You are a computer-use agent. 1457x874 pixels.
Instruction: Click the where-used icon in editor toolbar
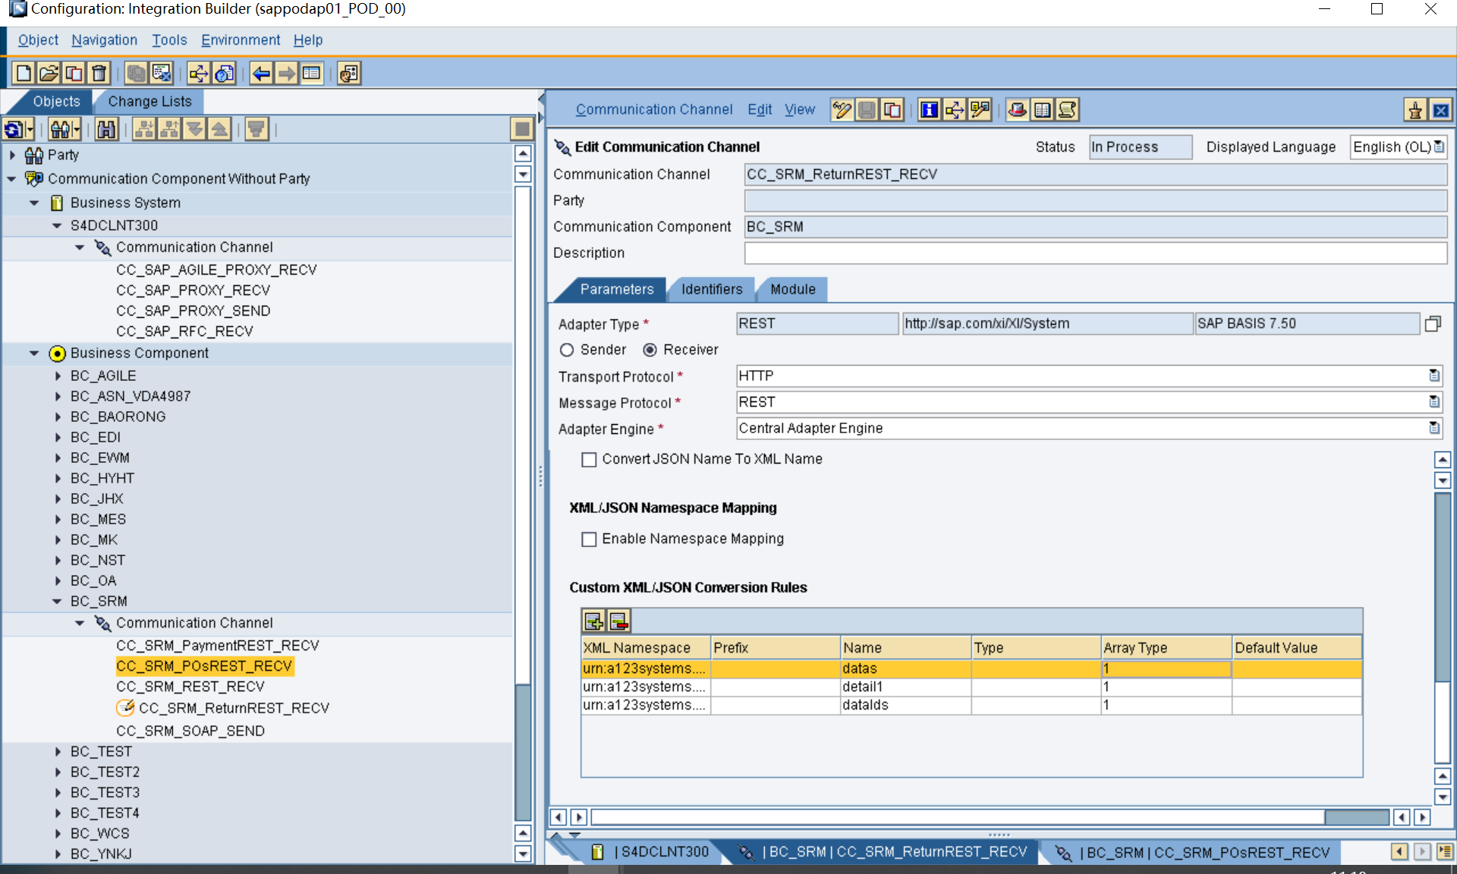(x=954, y=110)
